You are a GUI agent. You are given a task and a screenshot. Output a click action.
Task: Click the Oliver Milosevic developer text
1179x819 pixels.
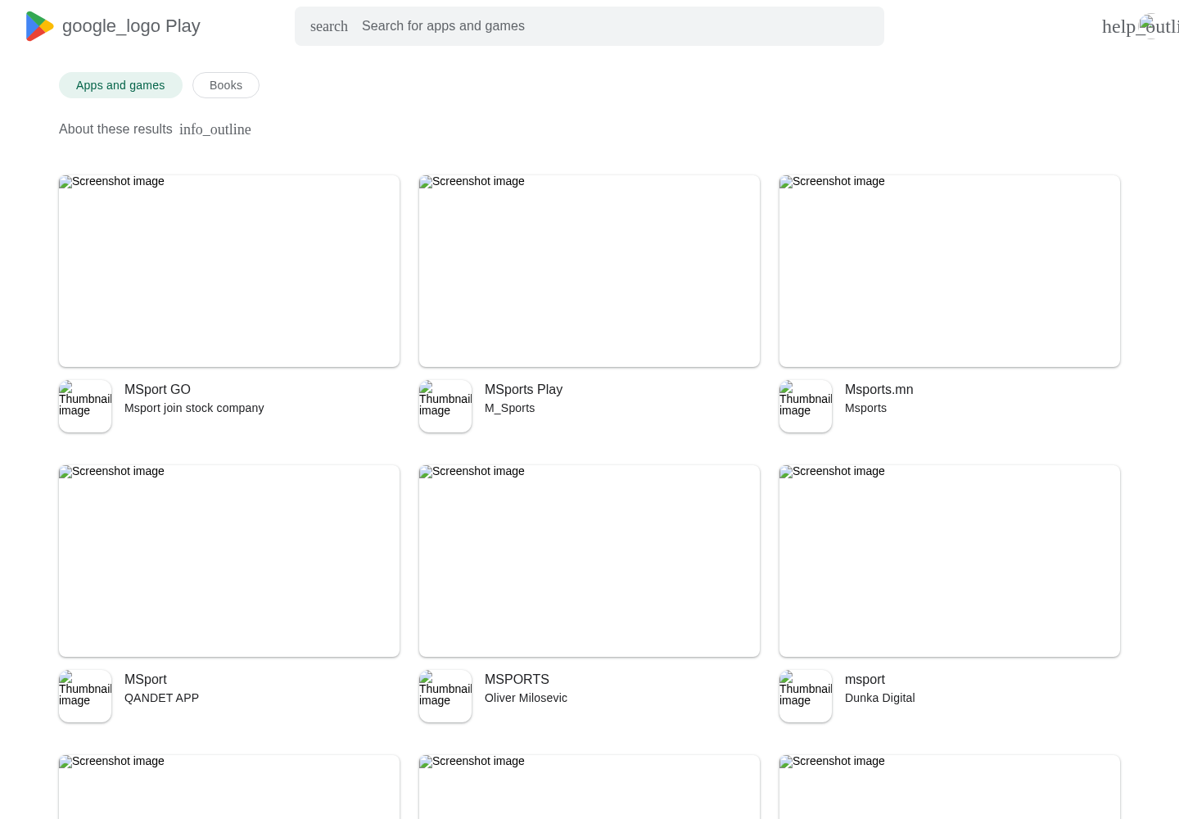coord(526,698)
